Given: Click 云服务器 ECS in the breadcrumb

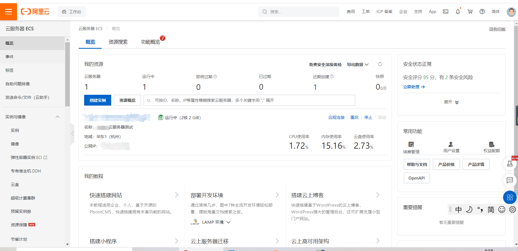Looking at the screenshot, I should pos(91,29).
